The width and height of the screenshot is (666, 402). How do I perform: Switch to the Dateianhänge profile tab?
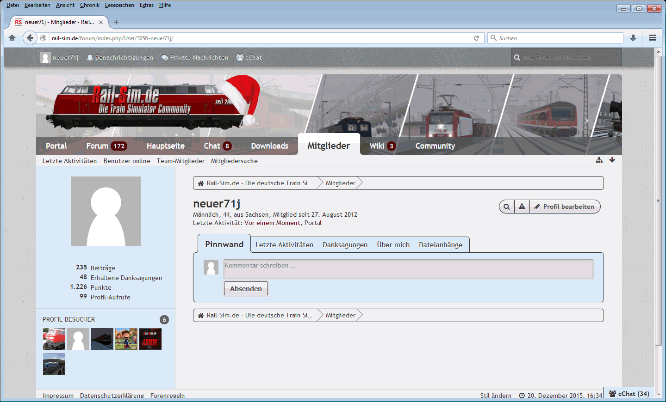click(441, 245)
